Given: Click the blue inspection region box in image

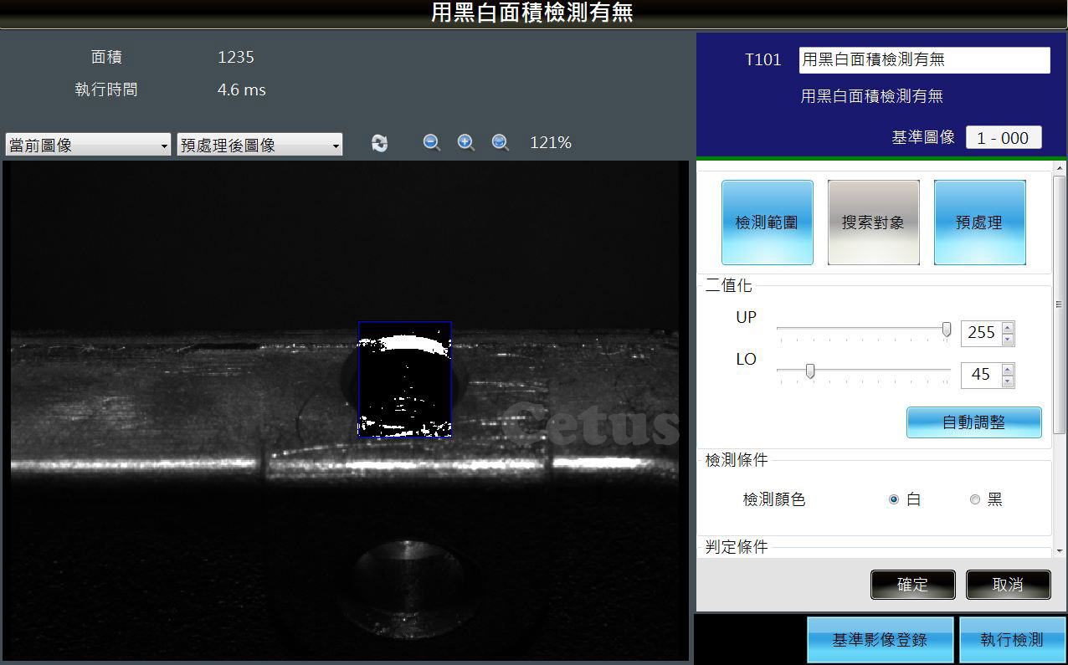Looking at the screenshot, I should coord(404,379).
